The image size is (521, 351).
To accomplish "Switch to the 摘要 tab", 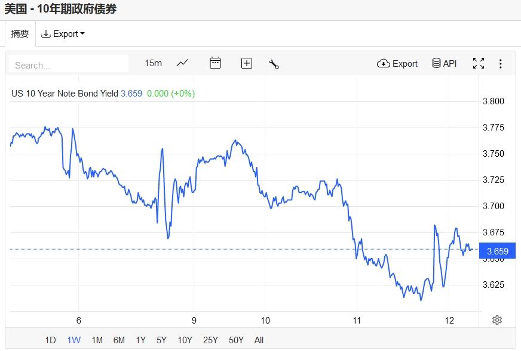I will point(20,34).
